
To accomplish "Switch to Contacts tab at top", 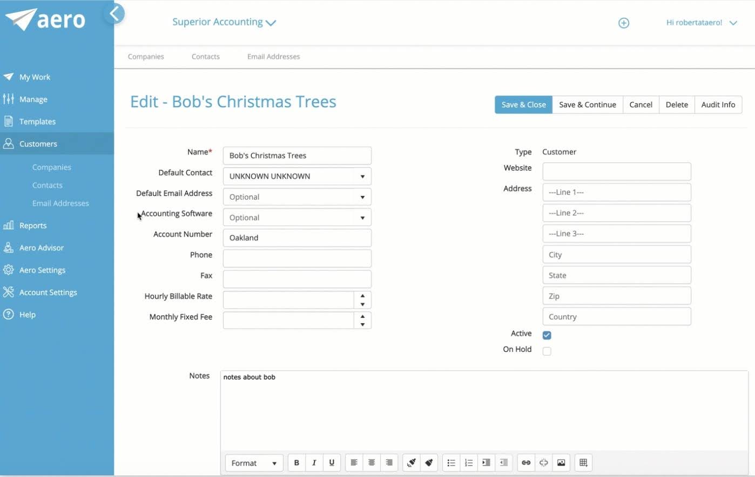I will (x=206, y=56).
